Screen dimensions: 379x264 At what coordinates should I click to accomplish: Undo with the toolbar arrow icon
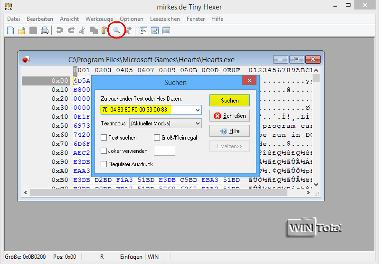59,30
